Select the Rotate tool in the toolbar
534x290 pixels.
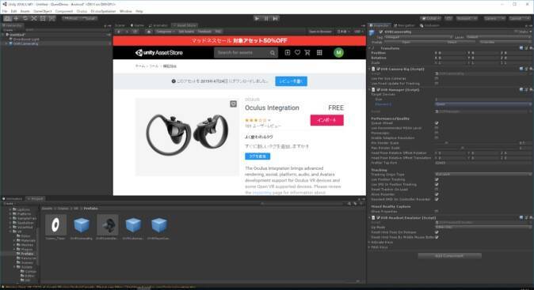tap(25, 18)
